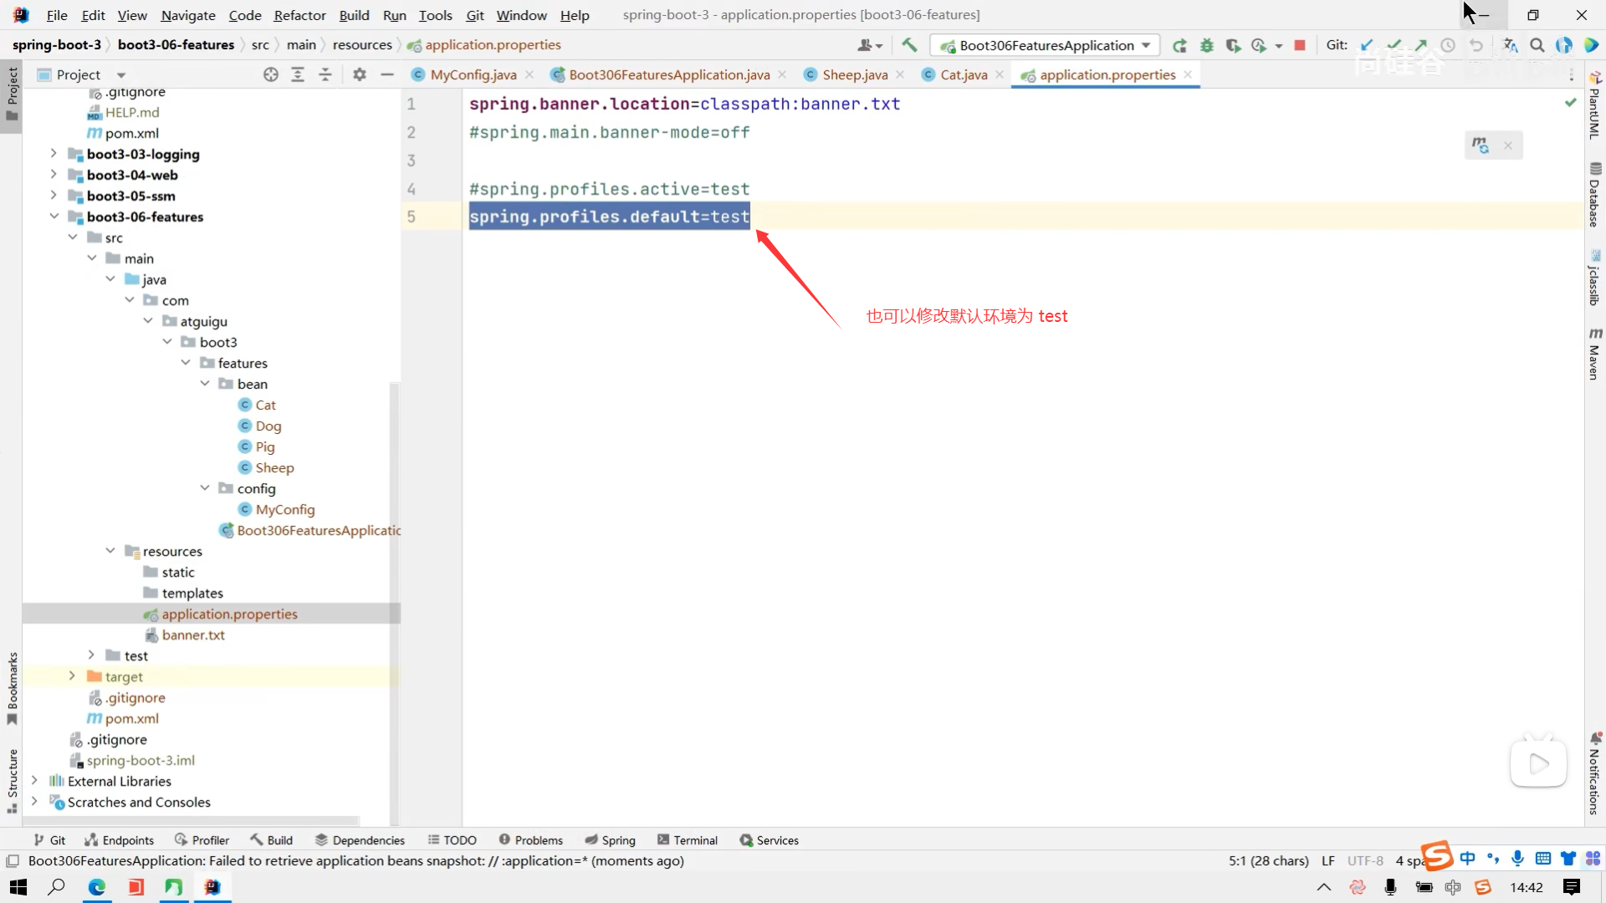Rerun Boot306FeaturesApplication with the green rerun icon
1606x903 pixels.
(x=1179, y=45)
